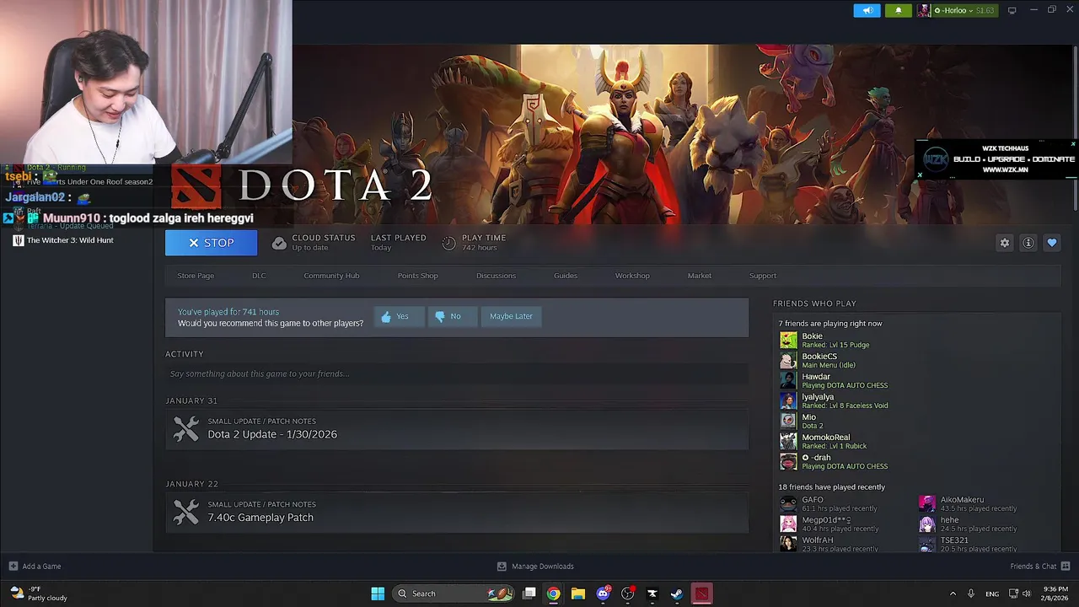The width and height of the screenshot is (1079, 607).
Task: Toggle the favorite heart icon
Action: click(1051, 243)
